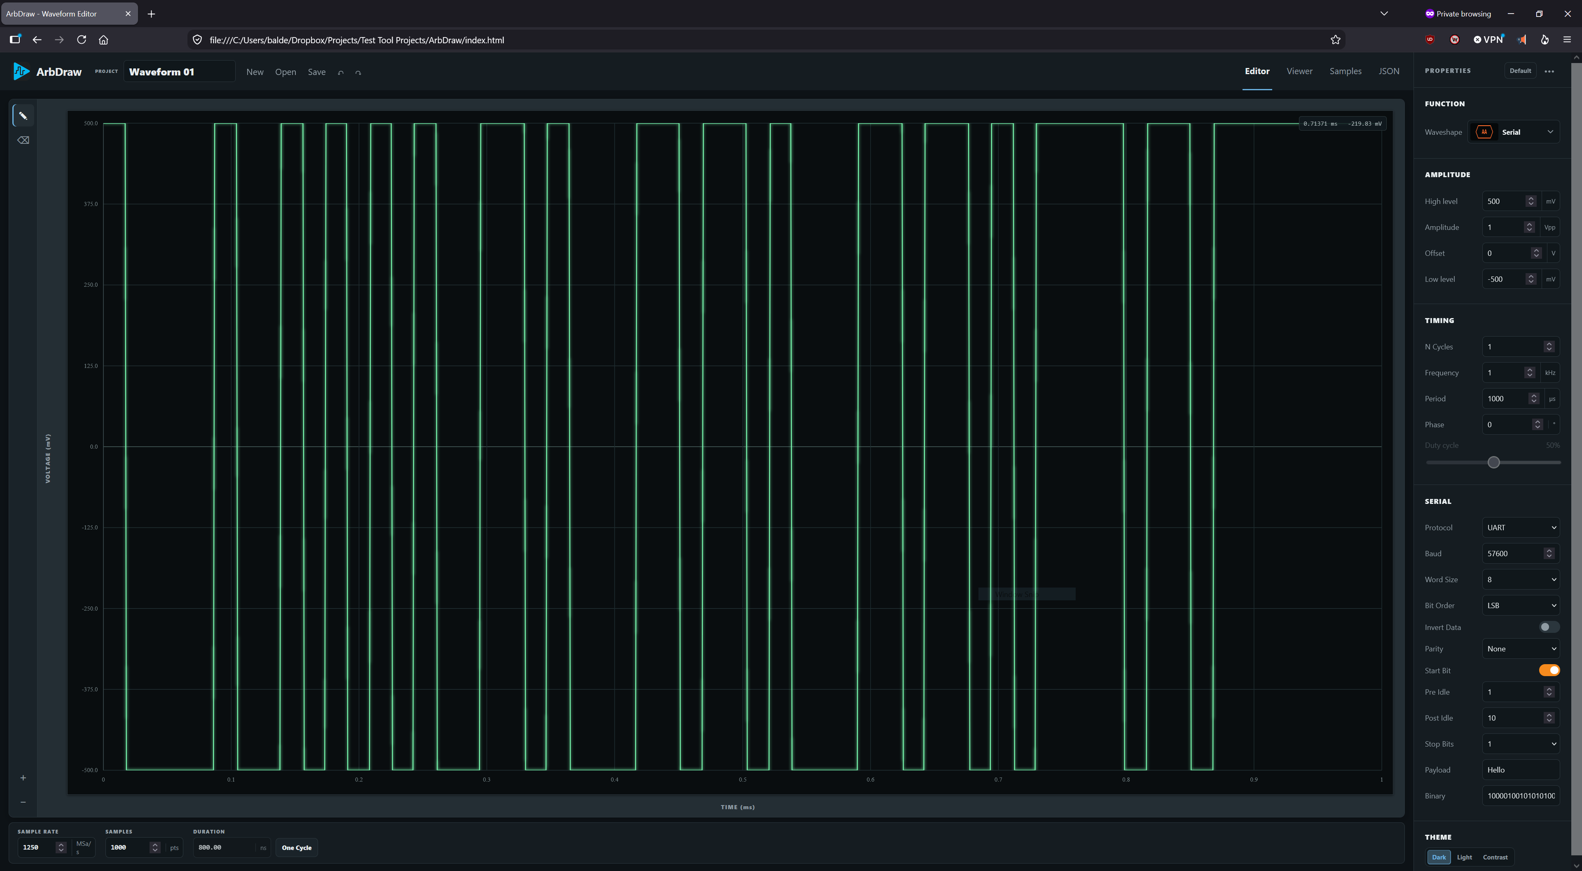This screenshot has width=1582, height=871.
Task: Switch to the JSON tab
Action: pos(1389,71)
